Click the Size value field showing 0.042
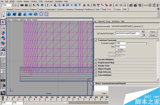Screen dimensions: 160x105 pos(120,47)
